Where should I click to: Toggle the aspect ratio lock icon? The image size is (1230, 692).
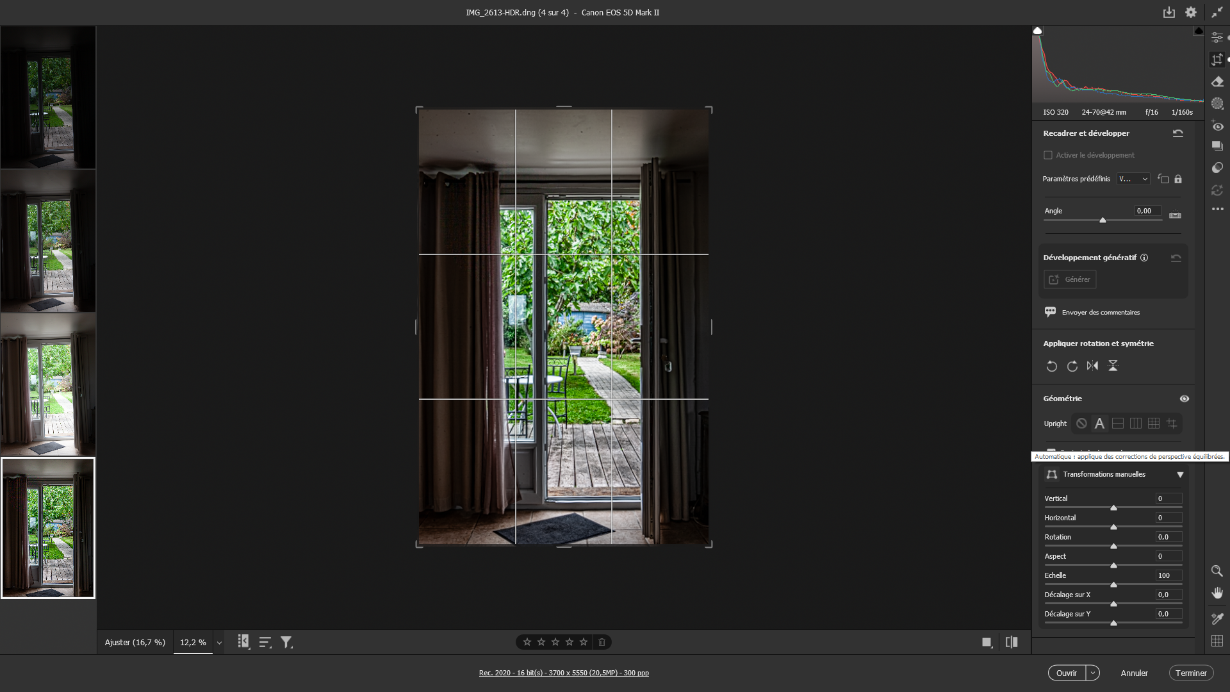tap(1178, 179)
